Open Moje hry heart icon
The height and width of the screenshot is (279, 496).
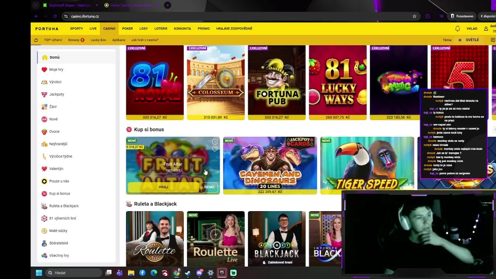[44, 70]
